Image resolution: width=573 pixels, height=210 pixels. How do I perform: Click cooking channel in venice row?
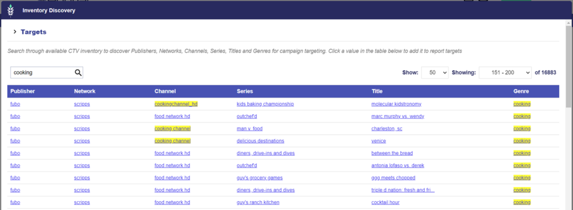coord(172,141)
